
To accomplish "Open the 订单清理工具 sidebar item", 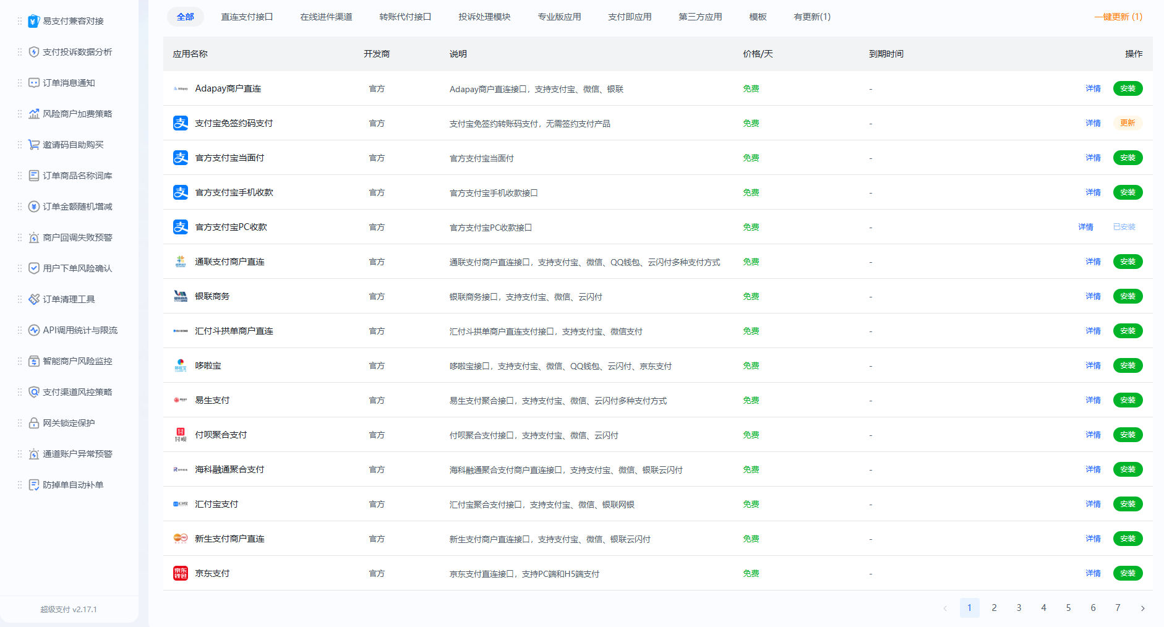I will 68,299.
